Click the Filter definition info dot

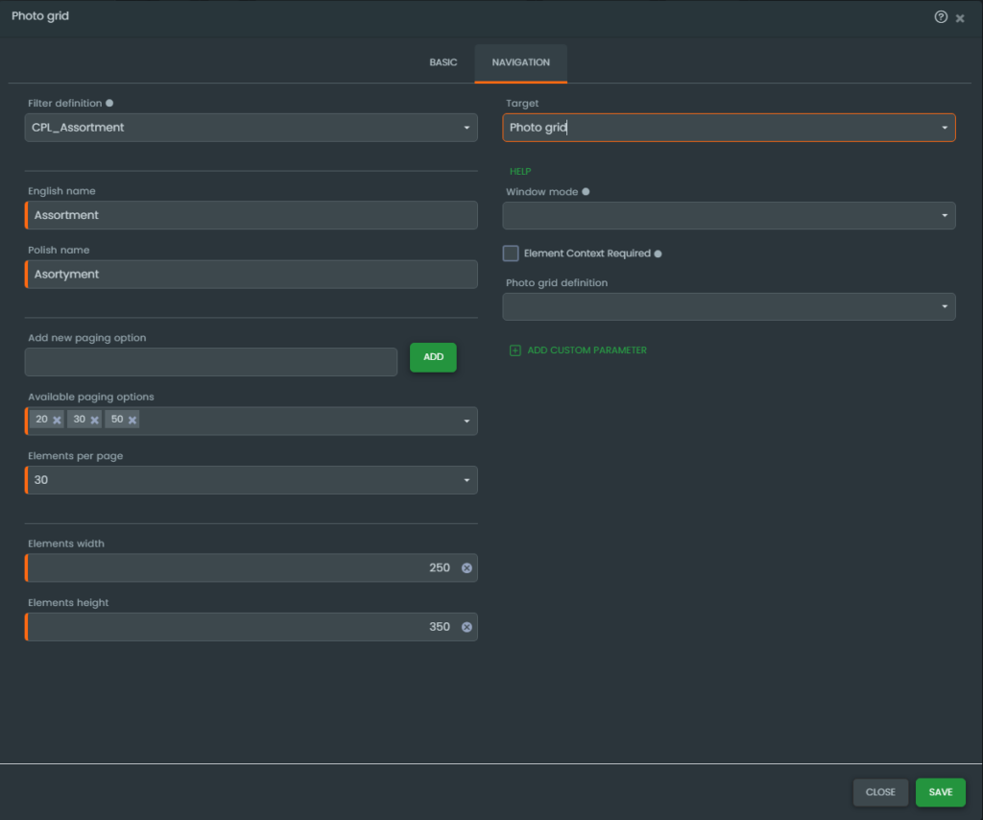pyautogui.click(x=109, y=103)
